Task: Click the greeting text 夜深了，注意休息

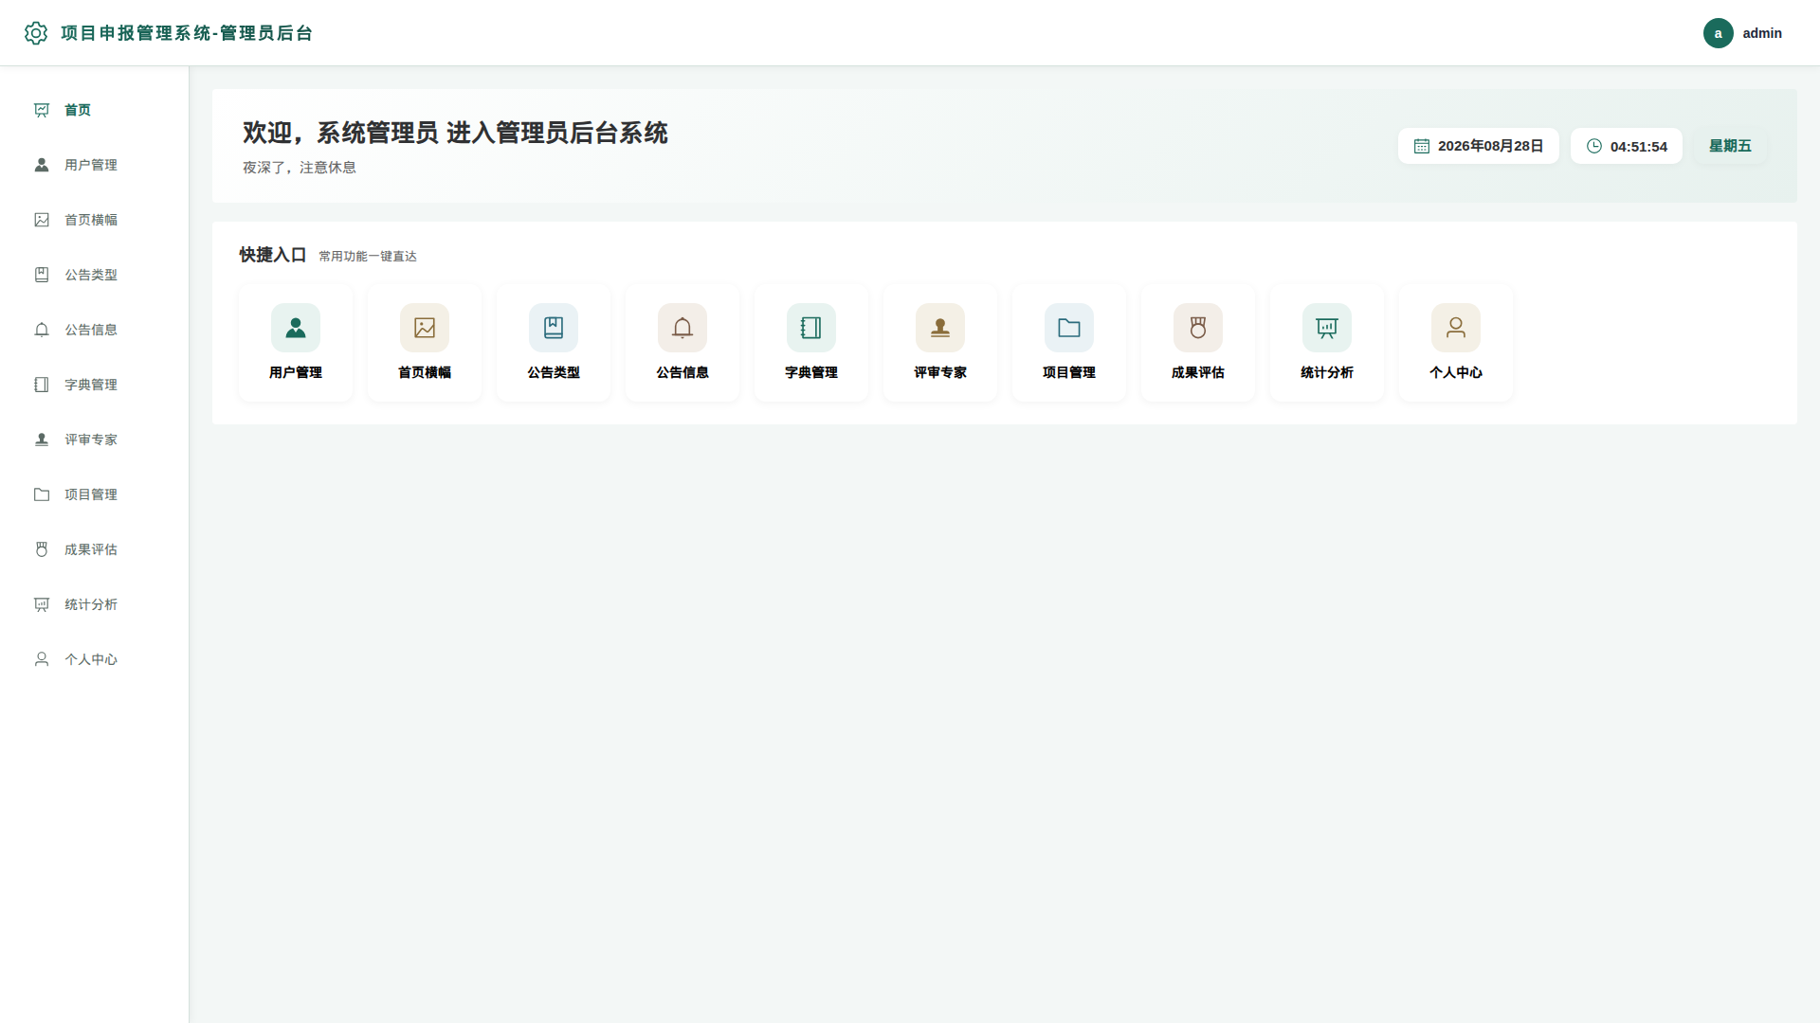Action: [x=300, y=168]
